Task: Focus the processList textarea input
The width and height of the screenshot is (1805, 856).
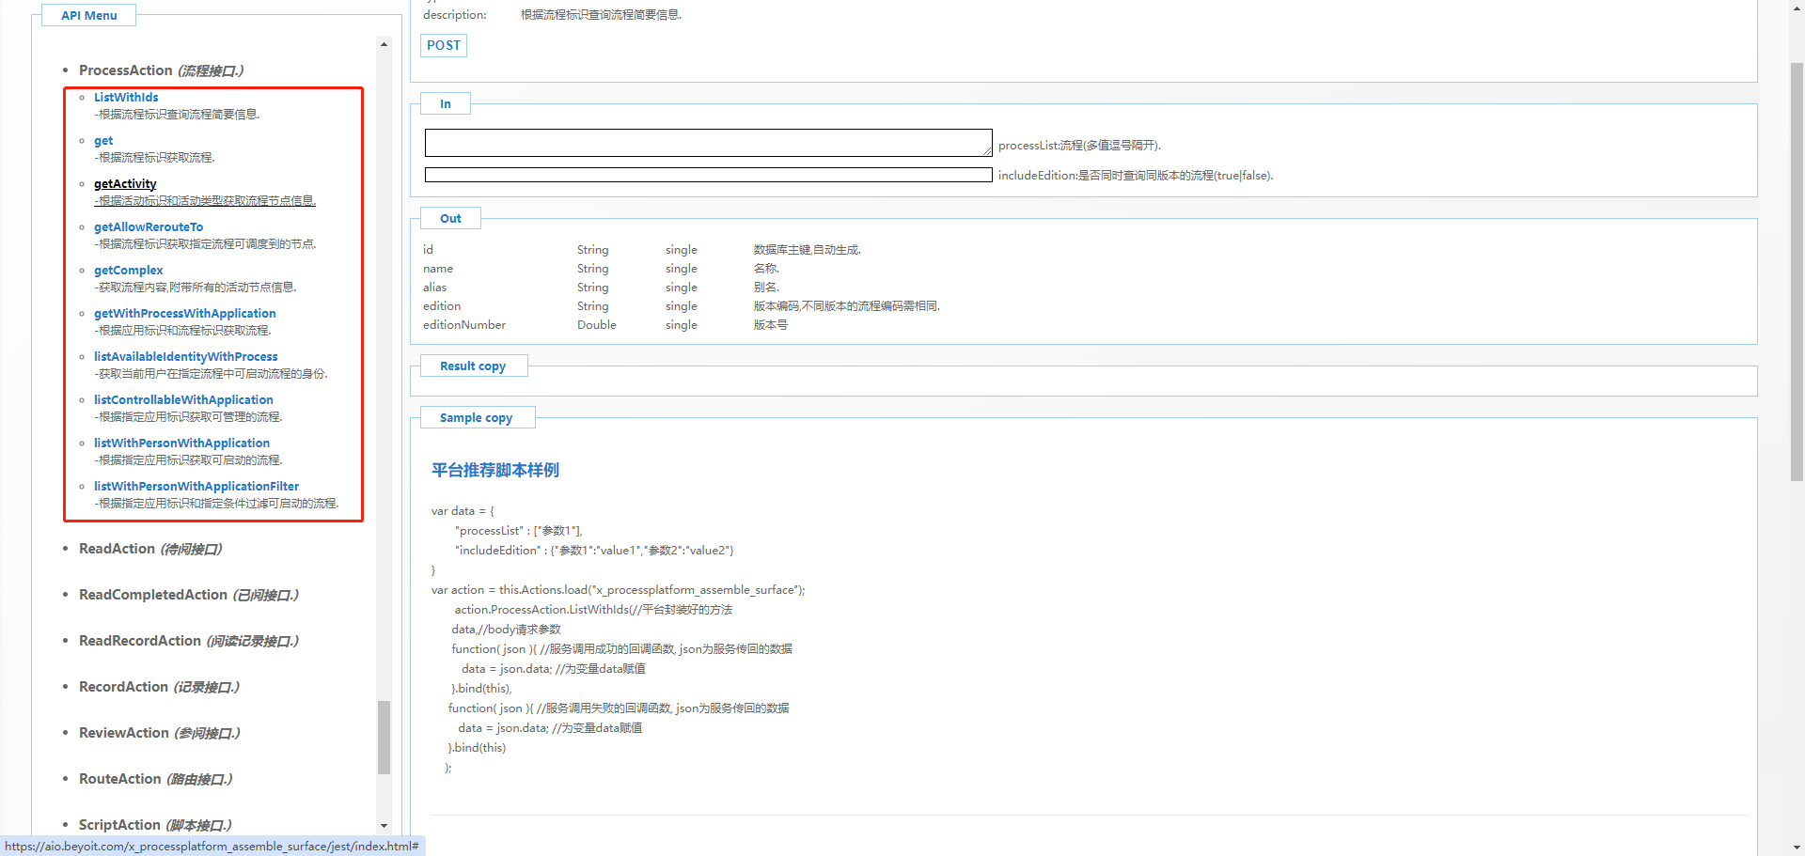Action: [709, 143]
